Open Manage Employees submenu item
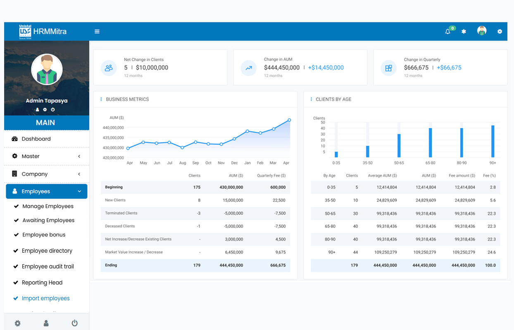 (48, 206)
